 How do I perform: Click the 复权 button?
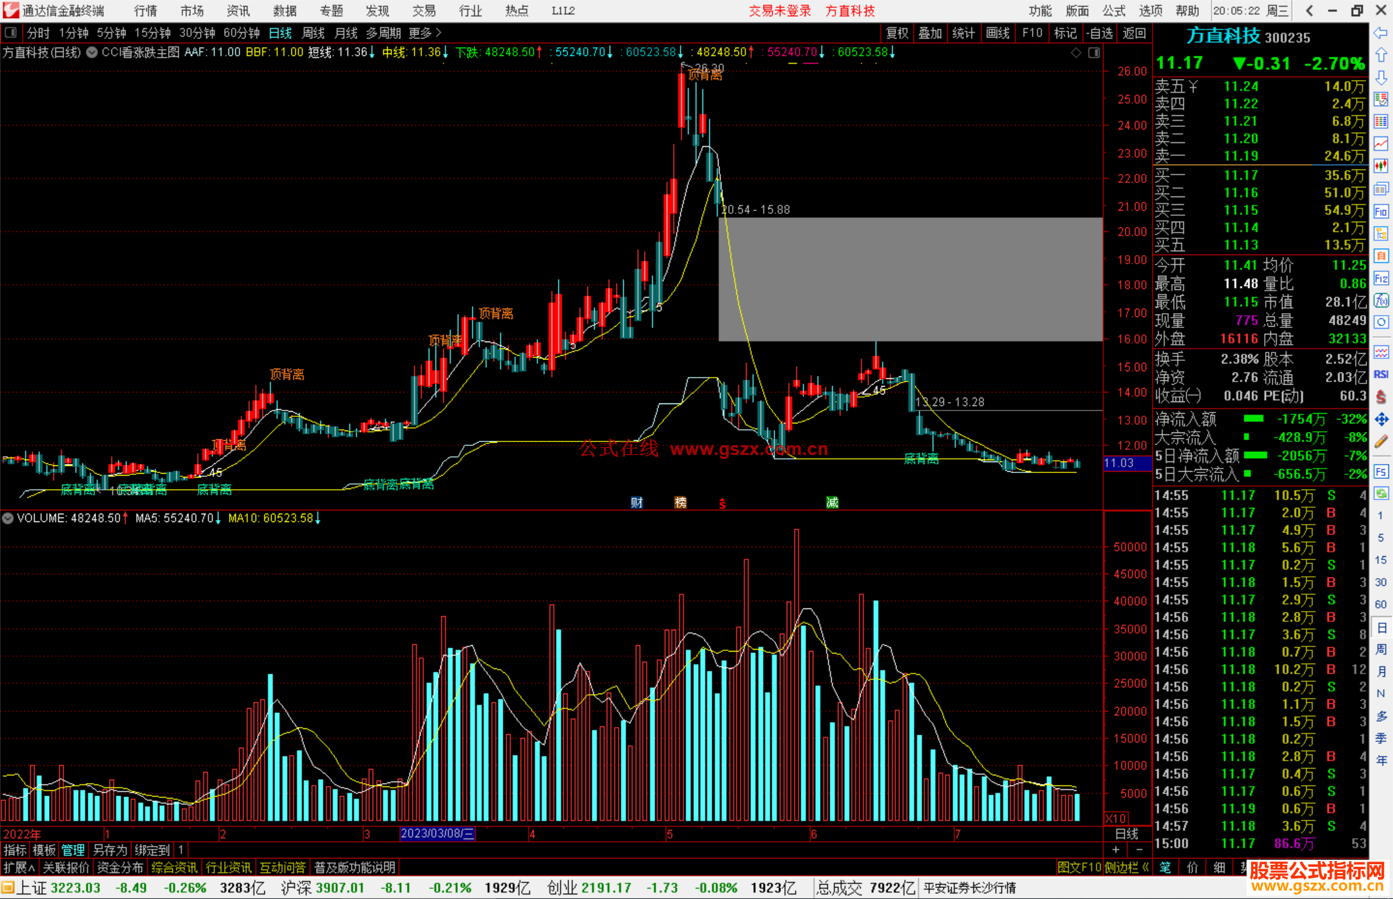pyautogui.click(x=896, y=33)
